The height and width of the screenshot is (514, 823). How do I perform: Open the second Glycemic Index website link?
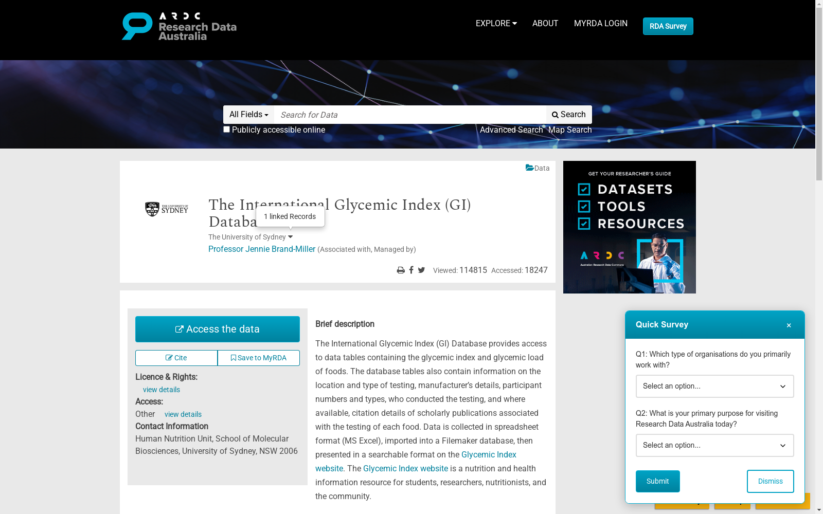405,468
